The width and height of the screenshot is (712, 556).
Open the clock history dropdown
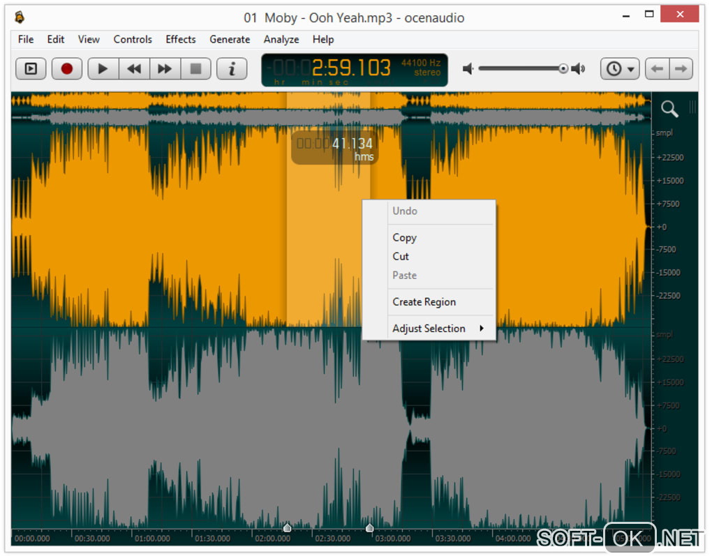[620, 69]
